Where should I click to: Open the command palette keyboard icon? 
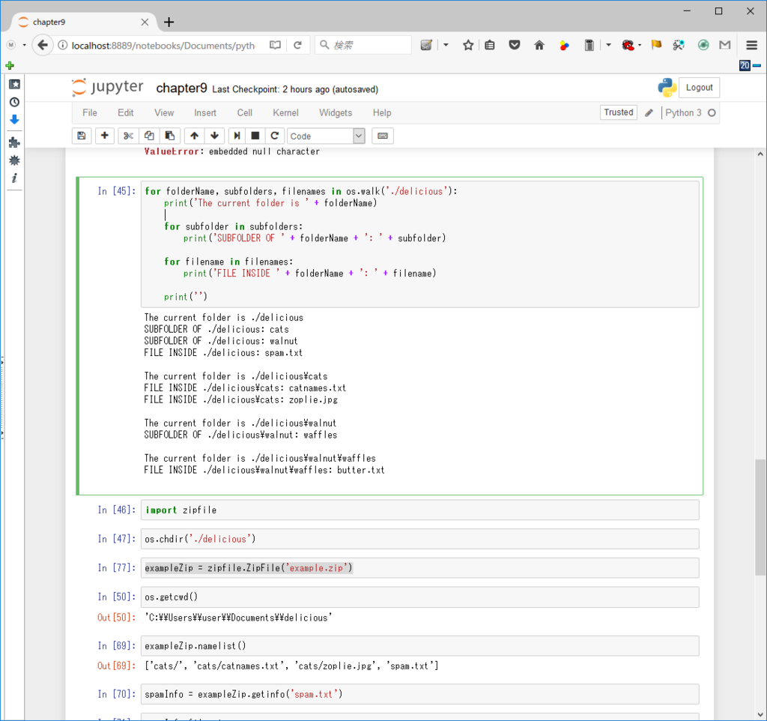(x=383, y=136)
